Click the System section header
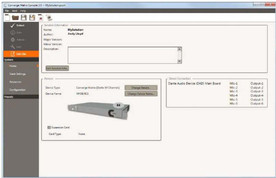Image resolution: width=276 pixels, height=178 pixels. 21,60
